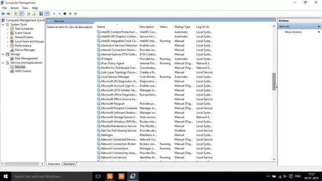Select the Network List Service row
The height and width of the screenshot is (181, 322).
tap(154, 157)
